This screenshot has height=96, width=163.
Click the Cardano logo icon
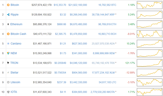point(8,44)
